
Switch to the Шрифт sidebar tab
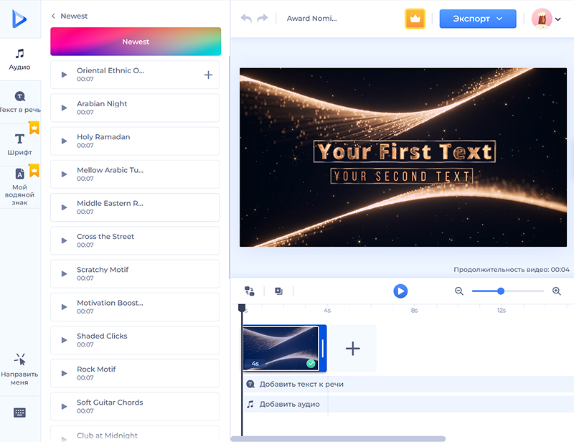[x=19, y=144]
